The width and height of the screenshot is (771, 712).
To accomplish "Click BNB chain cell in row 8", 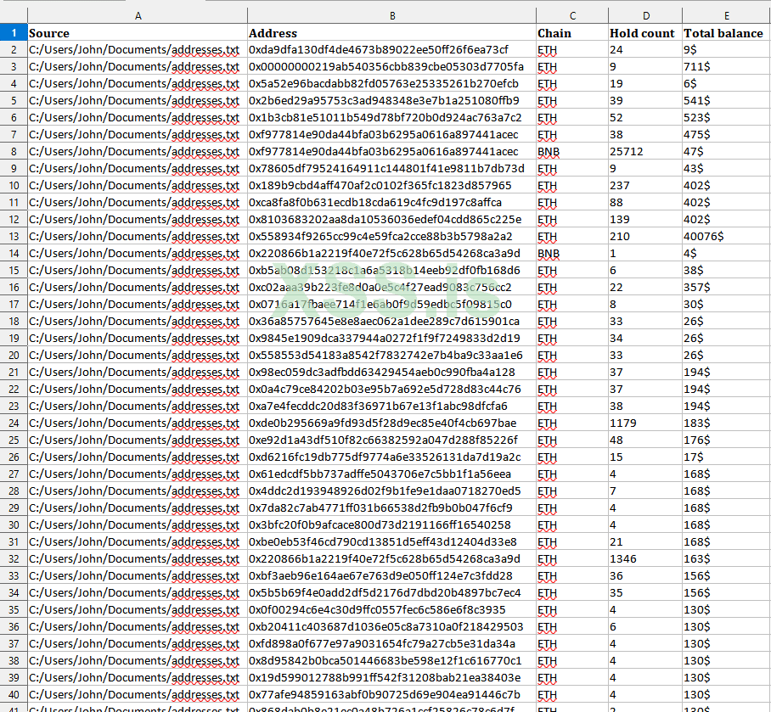I will point(572,151).
